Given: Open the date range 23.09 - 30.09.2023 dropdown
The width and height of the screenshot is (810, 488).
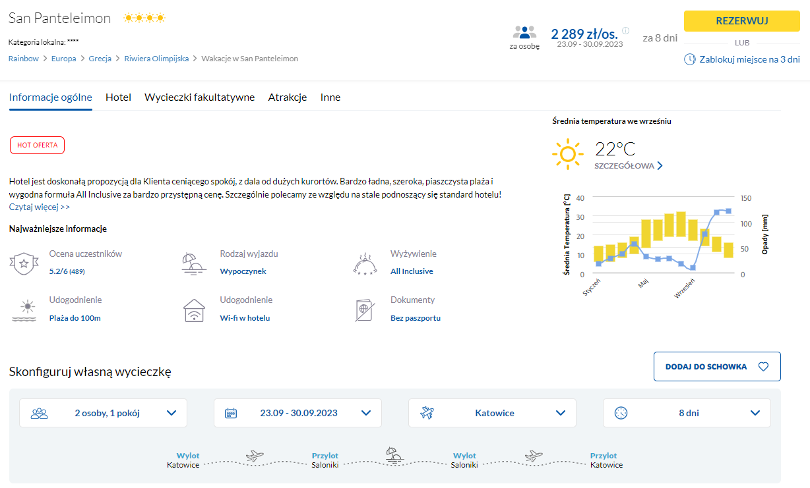Looking at the screenshot, I should (297, 413).
